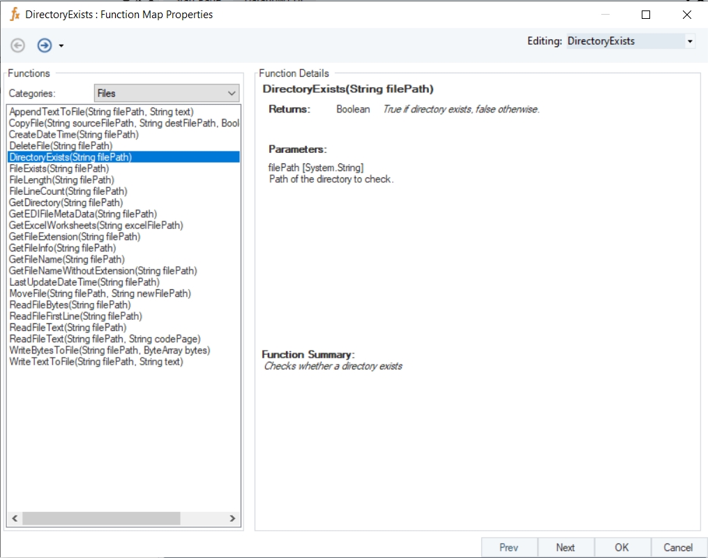Viewport: 708px width, 558px height.
Task: Maximize the Function Map Properties window
Action: tap(646, 15)
